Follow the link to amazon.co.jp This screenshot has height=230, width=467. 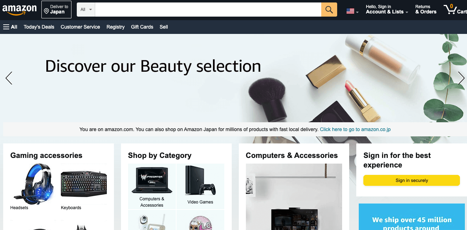pos(355,129)
